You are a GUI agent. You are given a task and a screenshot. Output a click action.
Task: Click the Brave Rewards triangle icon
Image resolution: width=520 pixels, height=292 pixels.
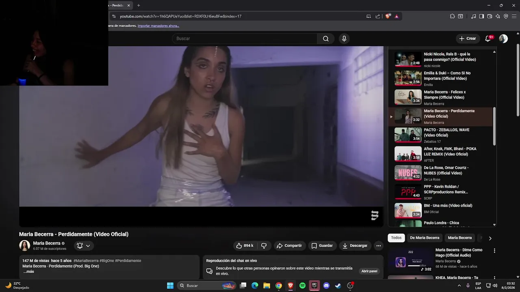(x=396, y=16)
